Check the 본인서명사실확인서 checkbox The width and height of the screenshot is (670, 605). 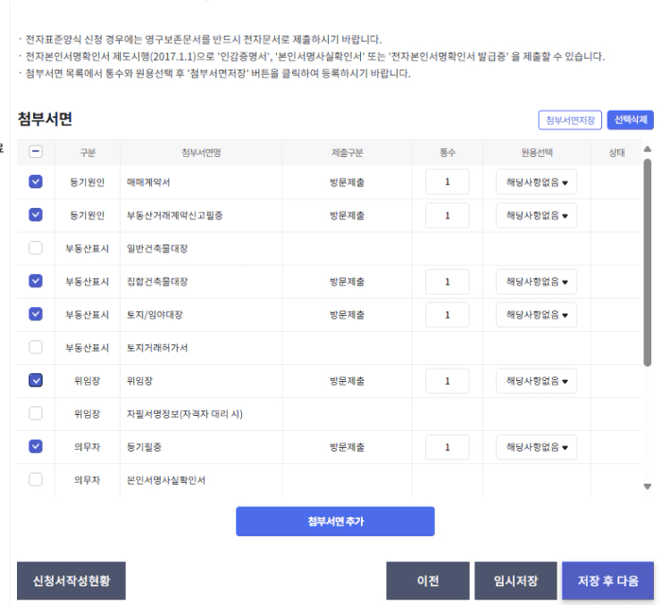tap(36, 479)
